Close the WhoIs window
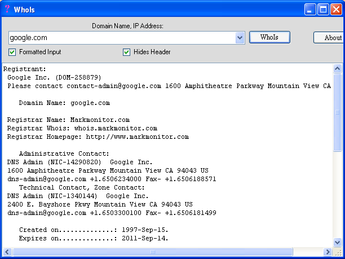Viewport: 345px width, 259px height. click(336, 10)
